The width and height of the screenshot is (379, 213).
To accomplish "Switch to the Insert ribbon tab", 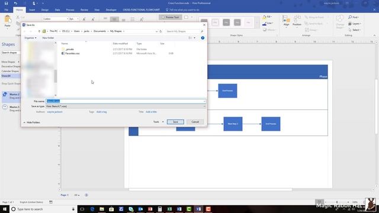I will 32,10.
